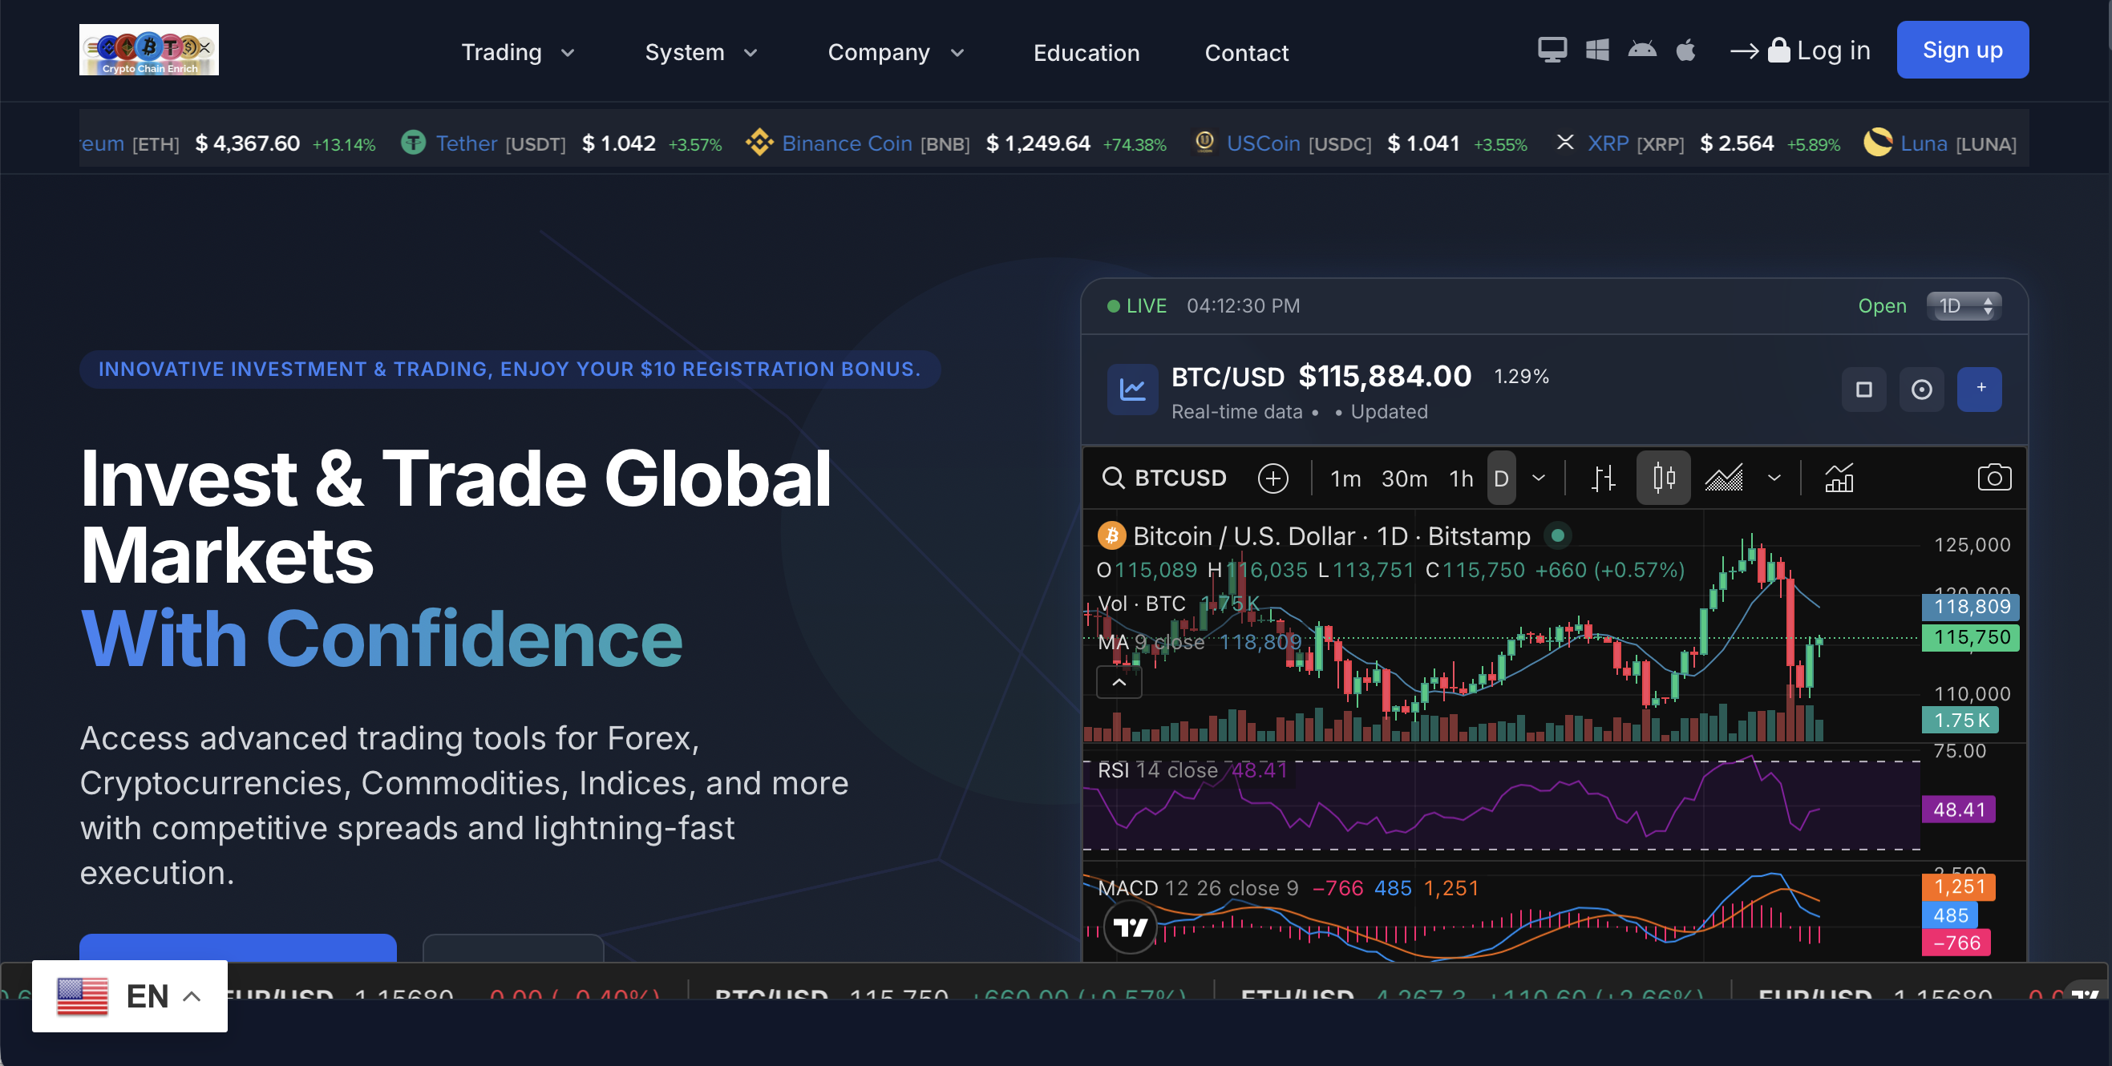
Task: Open the Education page
Action: 1086,52
